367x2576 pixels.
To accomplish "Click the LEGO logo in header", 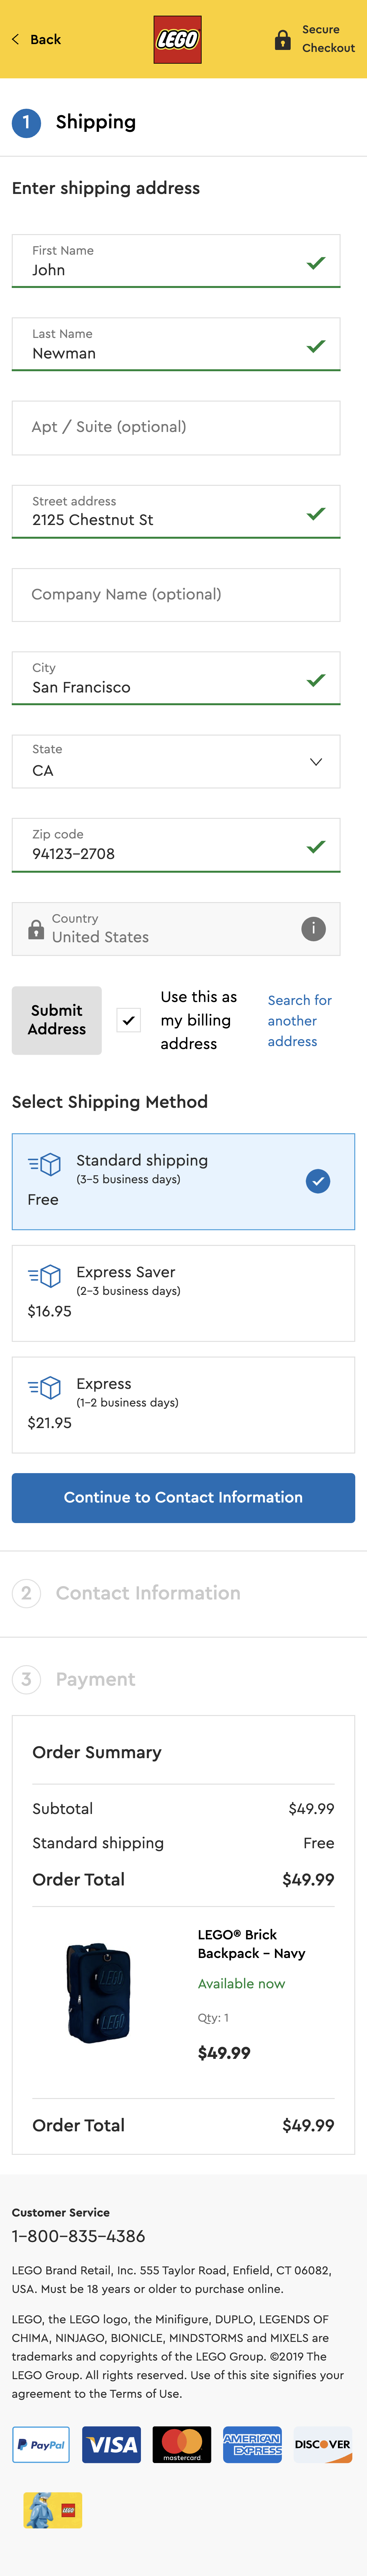I will click(177, 39).
